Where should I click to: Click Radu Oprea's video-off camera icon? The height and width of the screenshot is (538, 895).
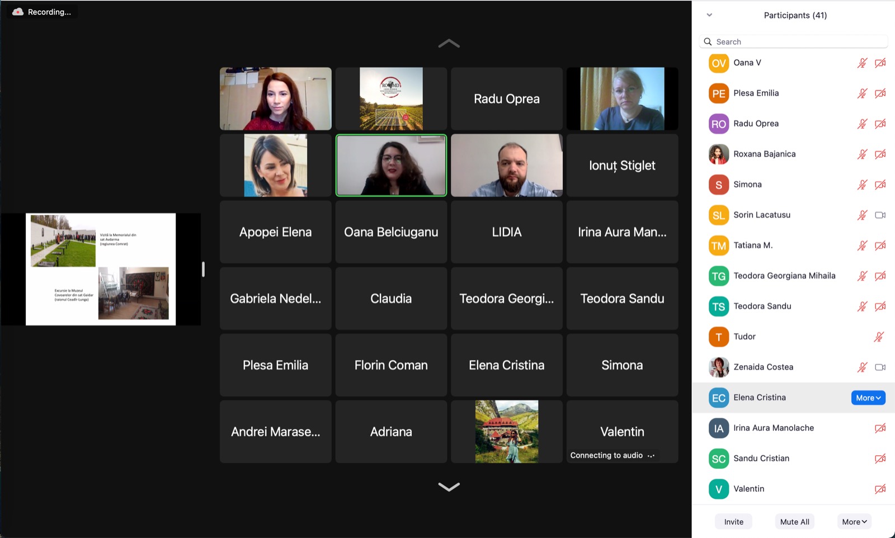[x=880, y=124]
